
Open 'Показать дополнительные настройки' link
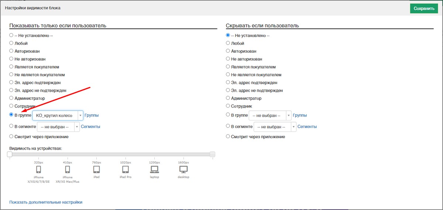[46, 202]
